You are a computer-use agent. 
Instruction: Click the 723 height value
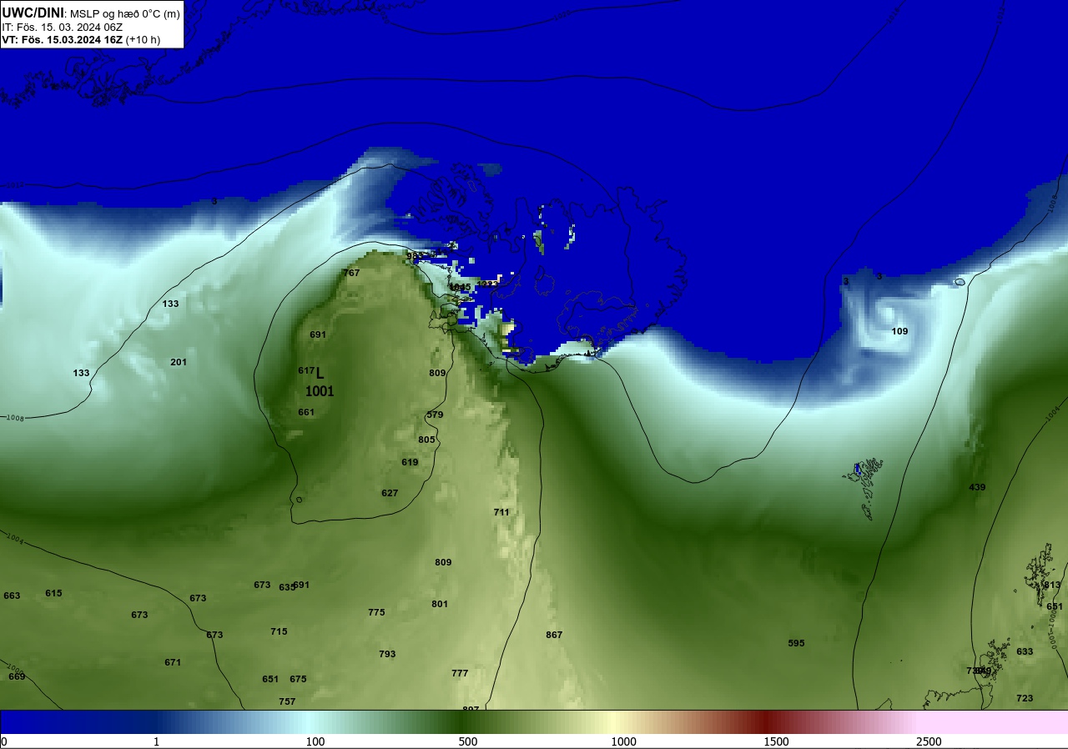click(1025, 698)
